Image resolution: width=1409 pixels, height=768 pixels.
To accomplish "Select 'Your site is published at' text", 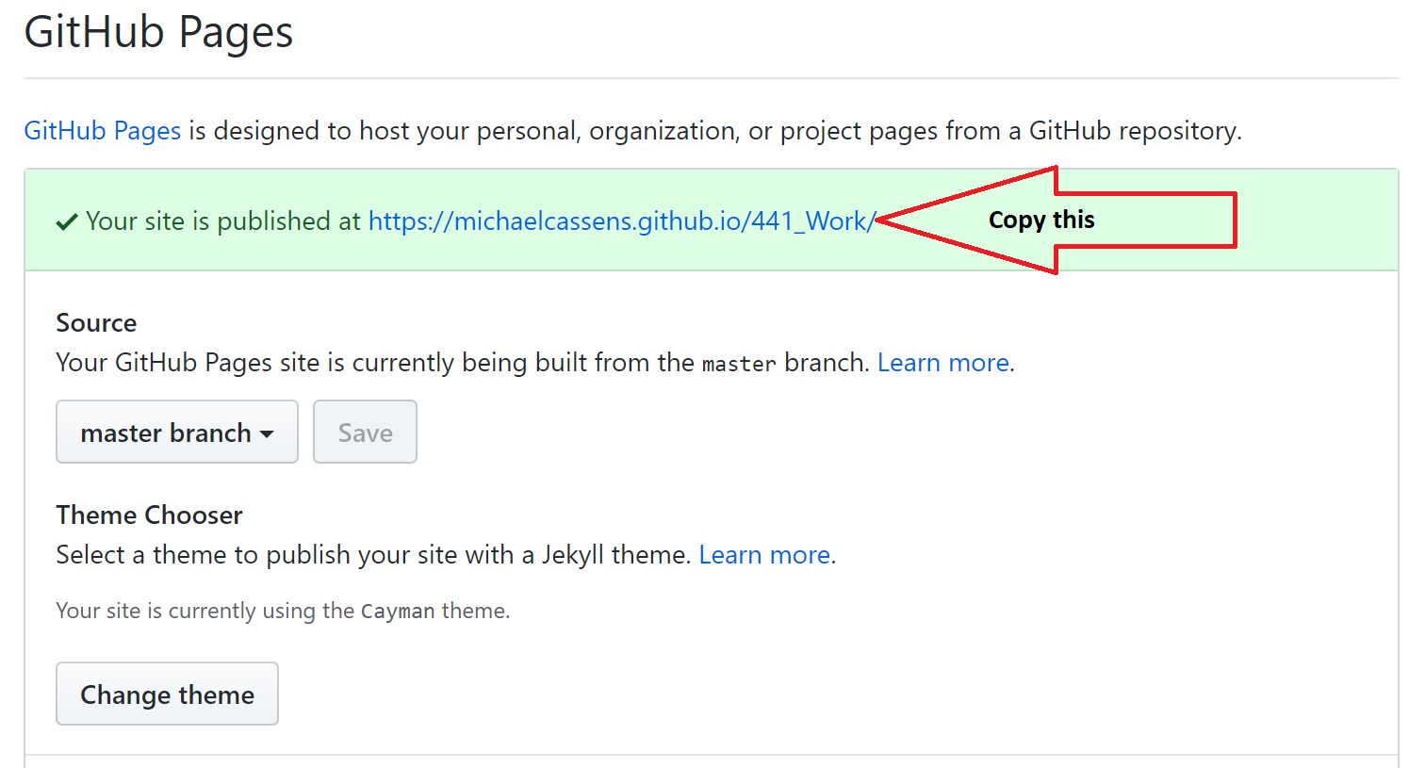I will pyautogui.click(x=223, y=221).
